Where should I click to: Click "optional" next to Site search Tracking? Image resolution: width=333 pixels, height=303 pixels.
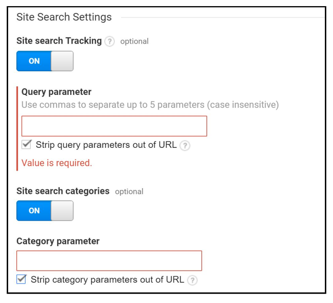pos(134,41)
